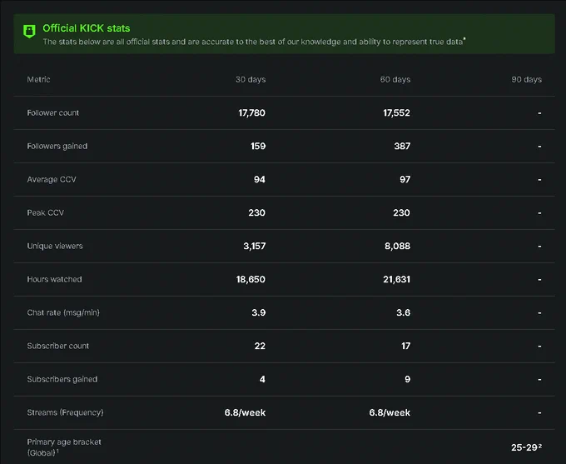This screenshot has height=464, width=566.
Task: Click the Official KICK stats heading
Action: (87, 28)
